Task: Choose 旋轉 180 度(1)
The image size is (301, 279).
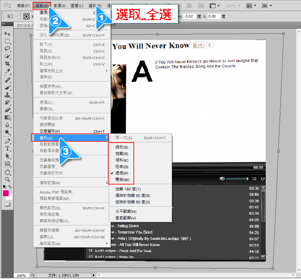Action: tap(128, 189)
